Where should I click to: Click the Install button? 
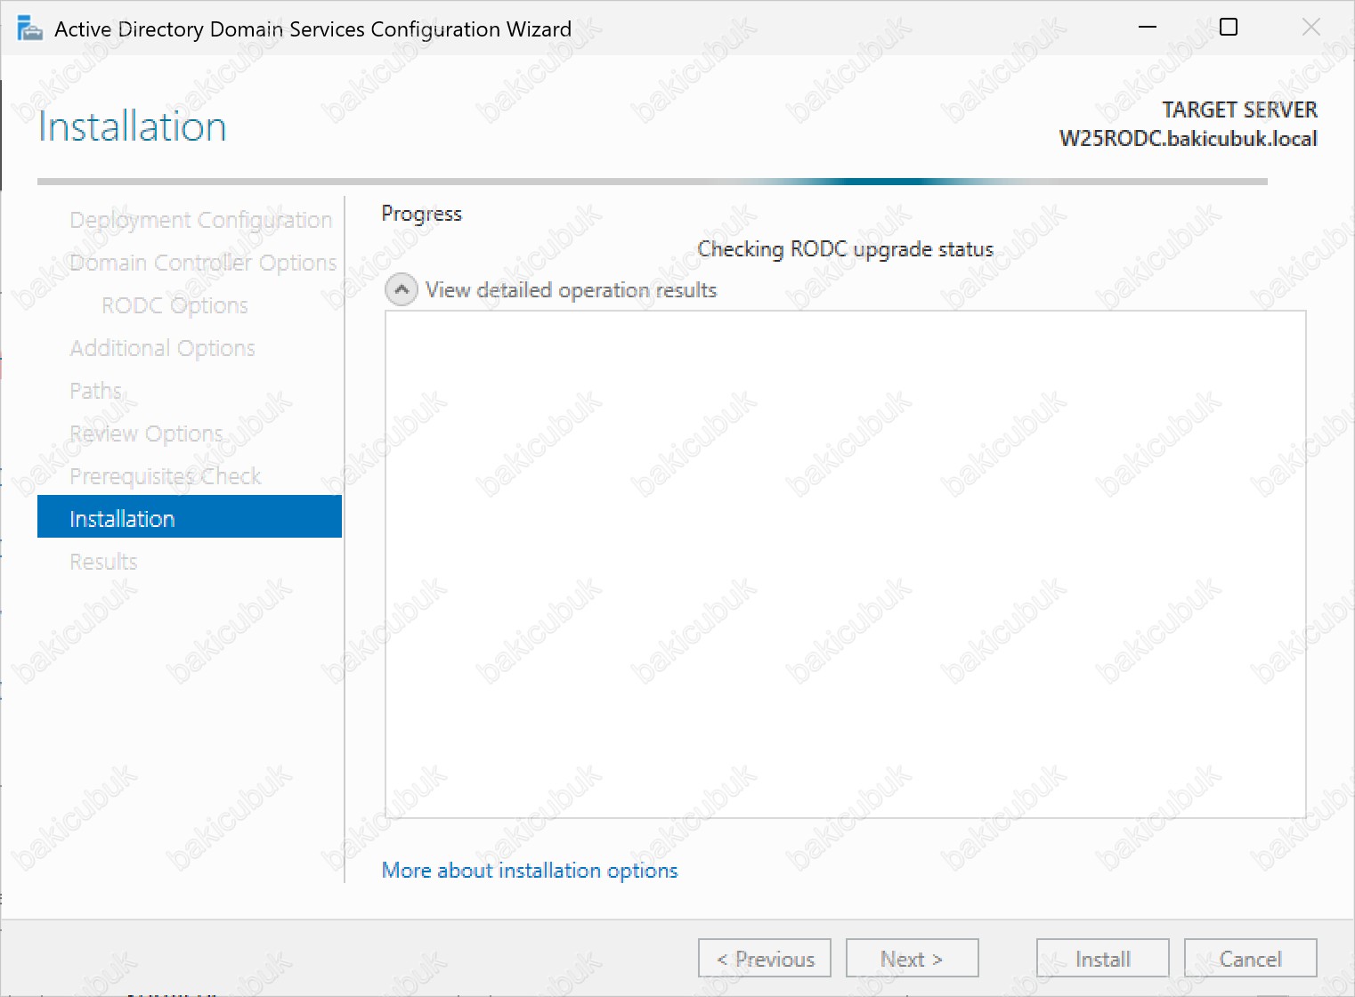click(x=1103, y=959)
